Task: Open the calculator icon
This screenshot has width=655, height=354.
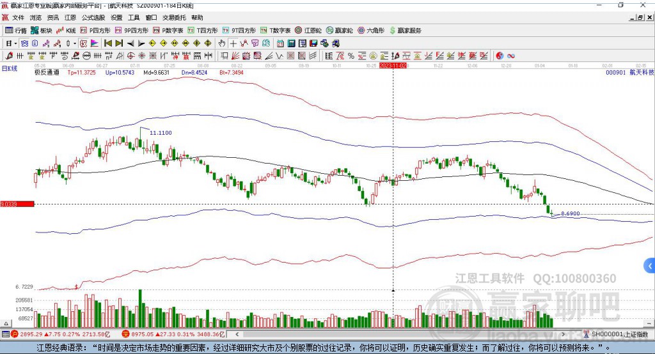Action: click(291, 43)
